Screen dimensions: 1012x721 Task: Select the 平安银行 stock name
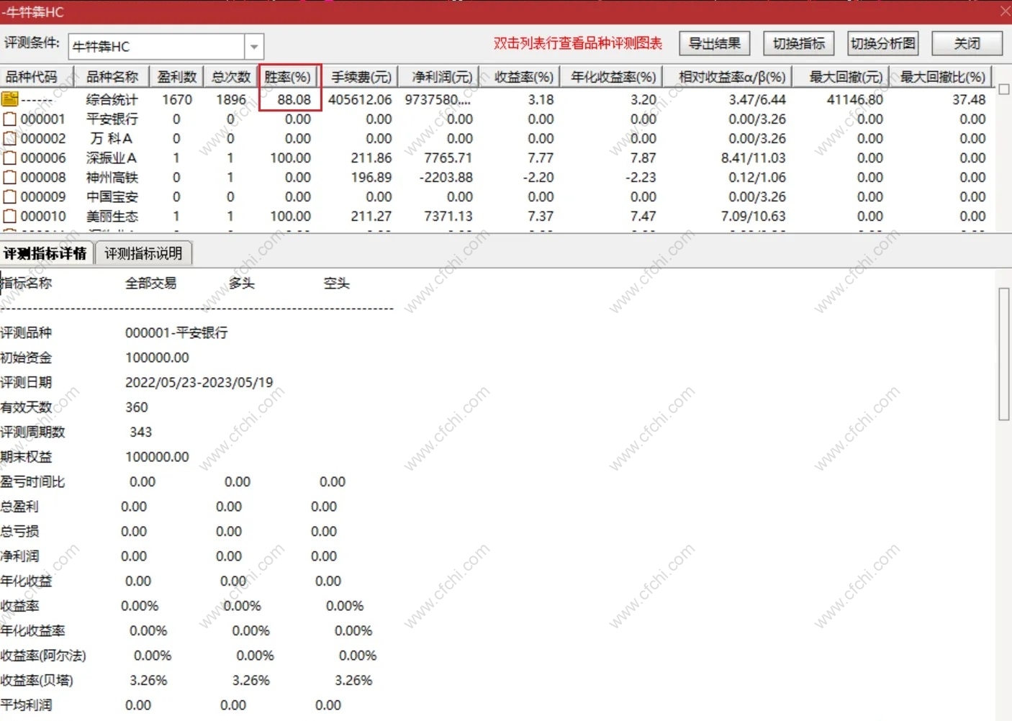(112, 119)
